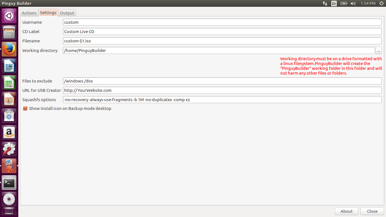This screenshot has height=217, width=386.
Task: Click the Amazon launcher icon
Action: point(9,133)
